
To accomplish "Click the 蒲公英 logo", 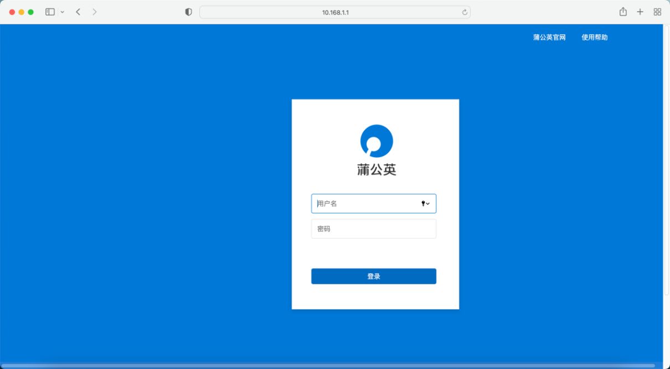I will click(x=377, y=141).
